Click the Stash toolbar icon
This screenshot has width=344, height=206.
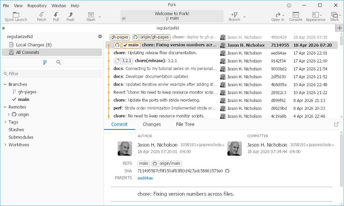91,15
